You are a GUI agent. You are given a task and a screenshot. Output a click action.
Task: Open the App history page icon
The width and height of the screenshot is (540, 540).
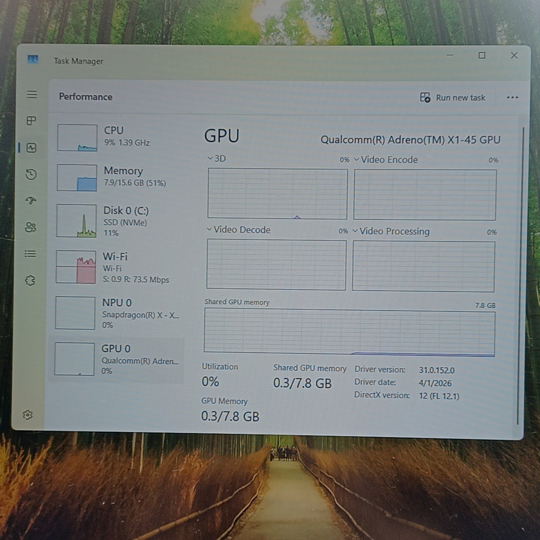(x=31, y=174)
